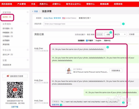The image size is (139, 109).
Task: Open 数据纵横 menu
Action: [x=104, y=4]
